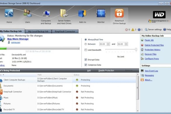
Task: Open the Users section icon
Action: (x=27, y=13)
